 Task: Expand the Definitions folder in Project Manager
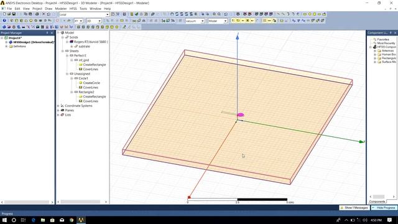[6, 46]
